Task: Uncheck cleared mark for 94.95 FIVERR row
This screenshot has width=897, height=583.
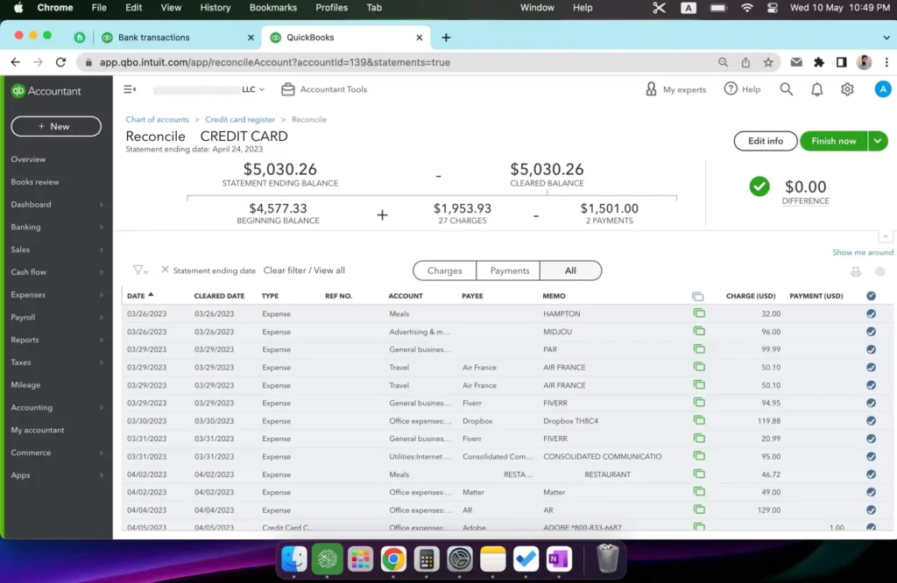Action: [871, 403]
